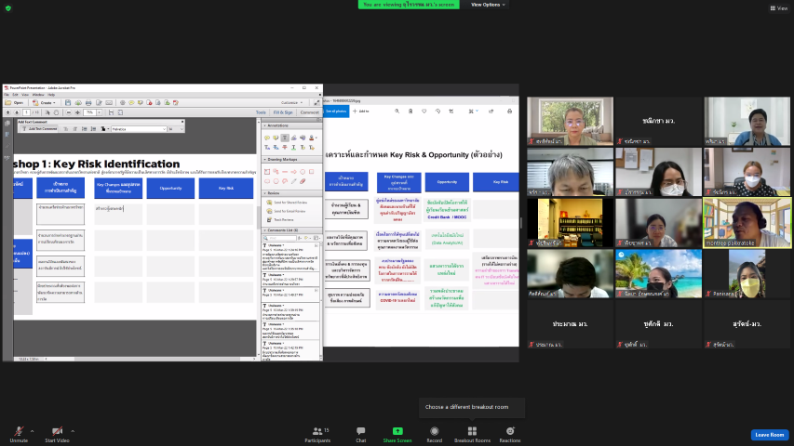Expand the View Options dropdown
Viewport: 794px width, 446px height.
[x=488, y=5]
